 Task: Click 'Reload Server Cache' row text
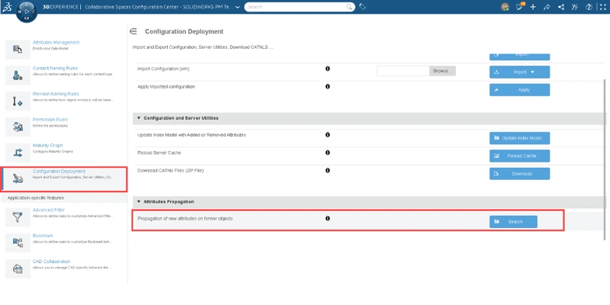click(159, 153)
